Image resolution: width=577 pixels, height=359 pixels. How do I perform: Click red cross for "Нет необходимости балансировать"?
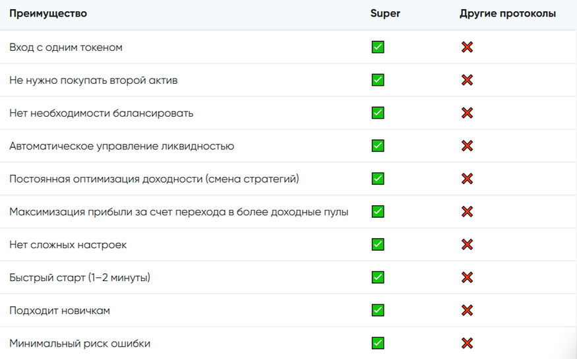point(467,113)
